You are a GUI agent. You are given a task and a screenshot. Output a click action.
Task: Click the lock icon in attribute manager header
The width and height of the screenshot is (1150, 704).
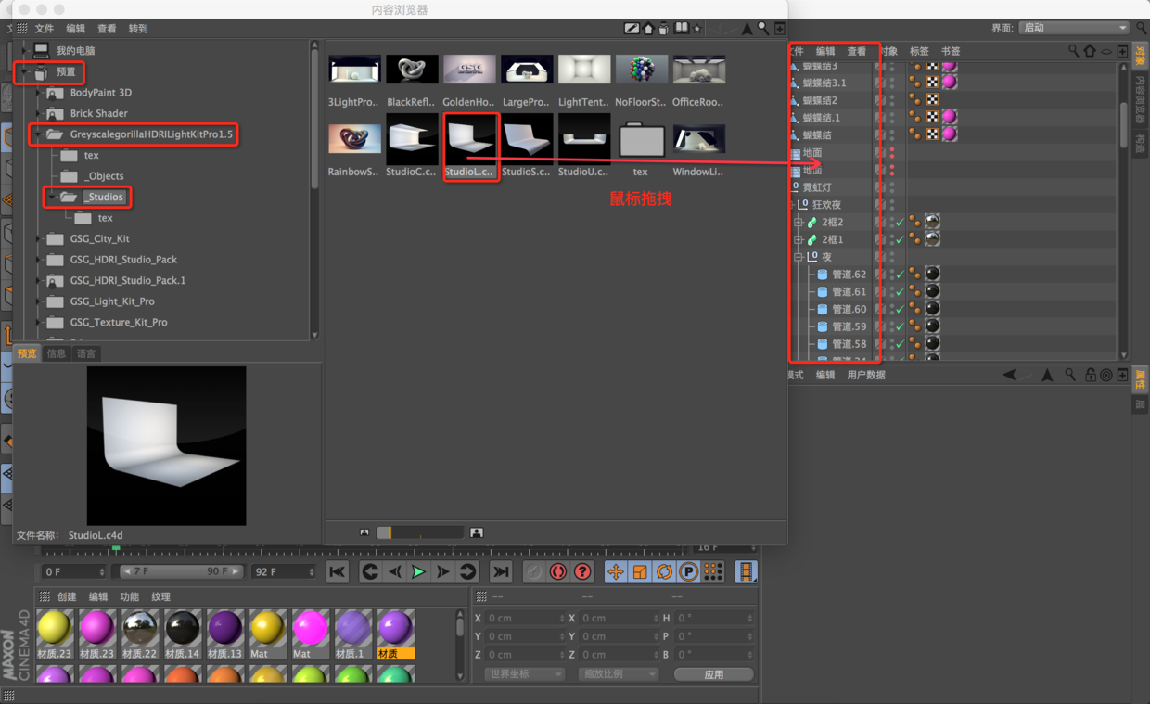(1091, 375)
